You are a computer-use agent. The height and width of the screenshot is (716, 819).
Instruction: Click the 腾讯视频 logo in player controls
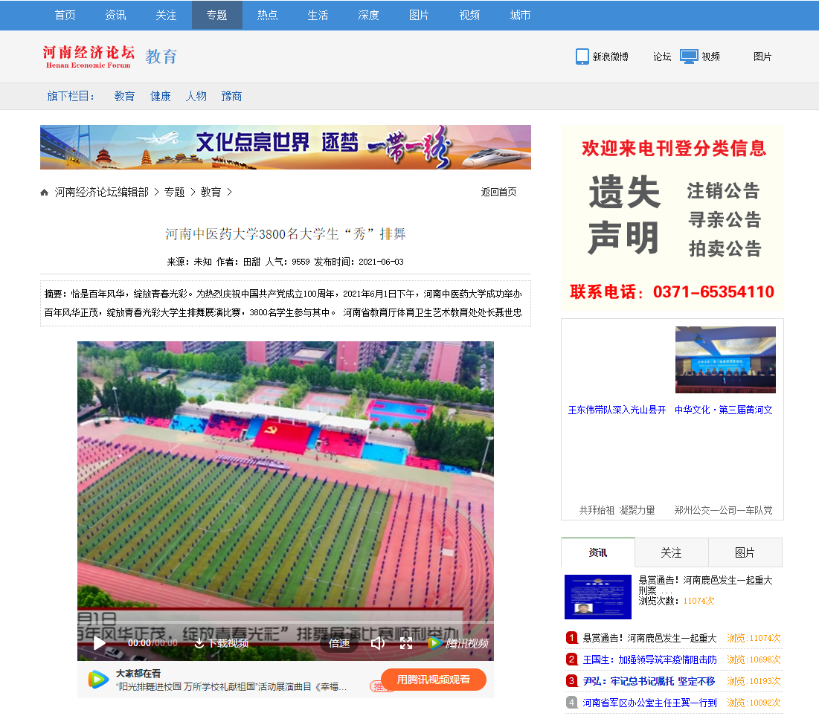click(458, 643)
